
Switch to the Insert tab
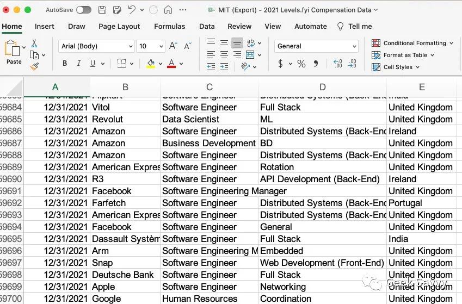point(45,26)
